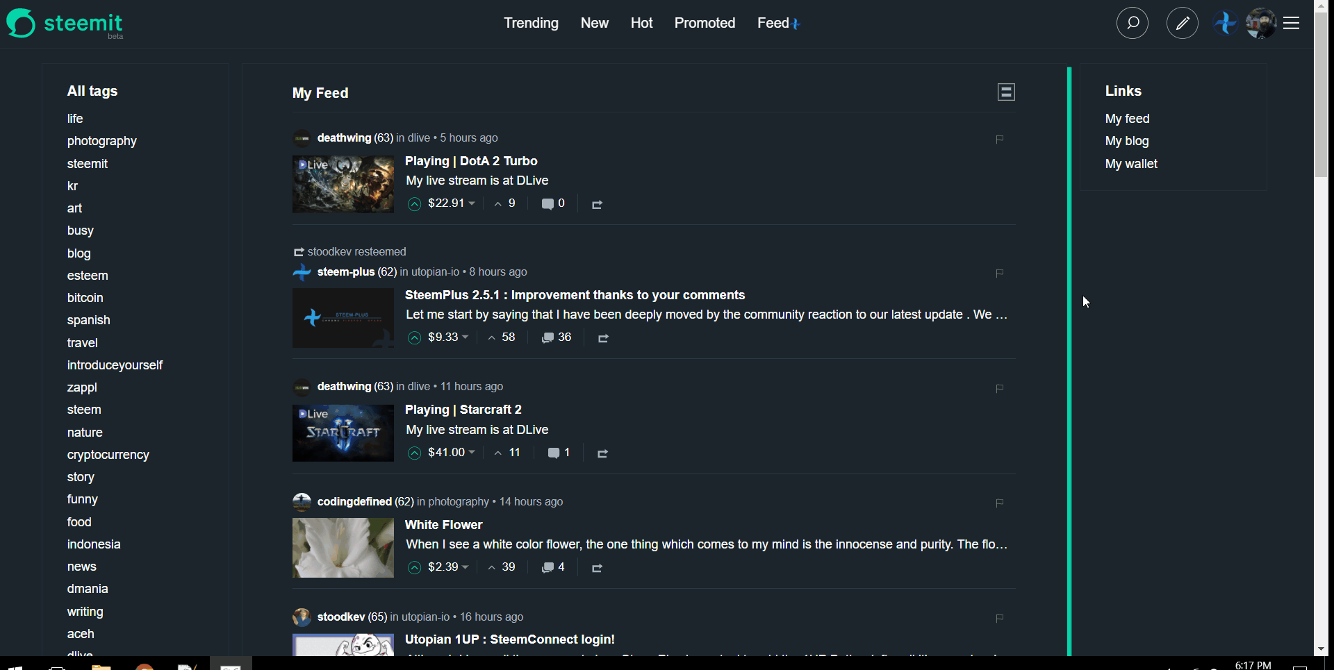Resteem the Starcraft 2 post
Image resolution: width=1334 pixels, height=670 pixels.
click(x=602, y=453)
